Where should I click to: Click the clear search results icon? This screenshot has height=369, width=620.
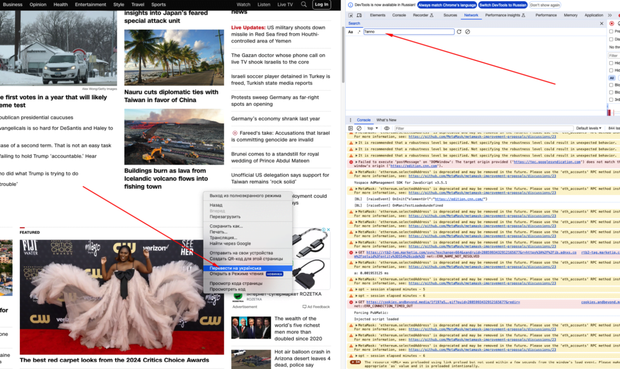click(467, 31)
